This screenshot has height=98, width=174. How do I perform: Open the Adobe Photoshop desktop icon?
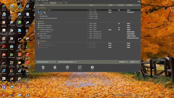pyautogui.click(x=4, y=39)
